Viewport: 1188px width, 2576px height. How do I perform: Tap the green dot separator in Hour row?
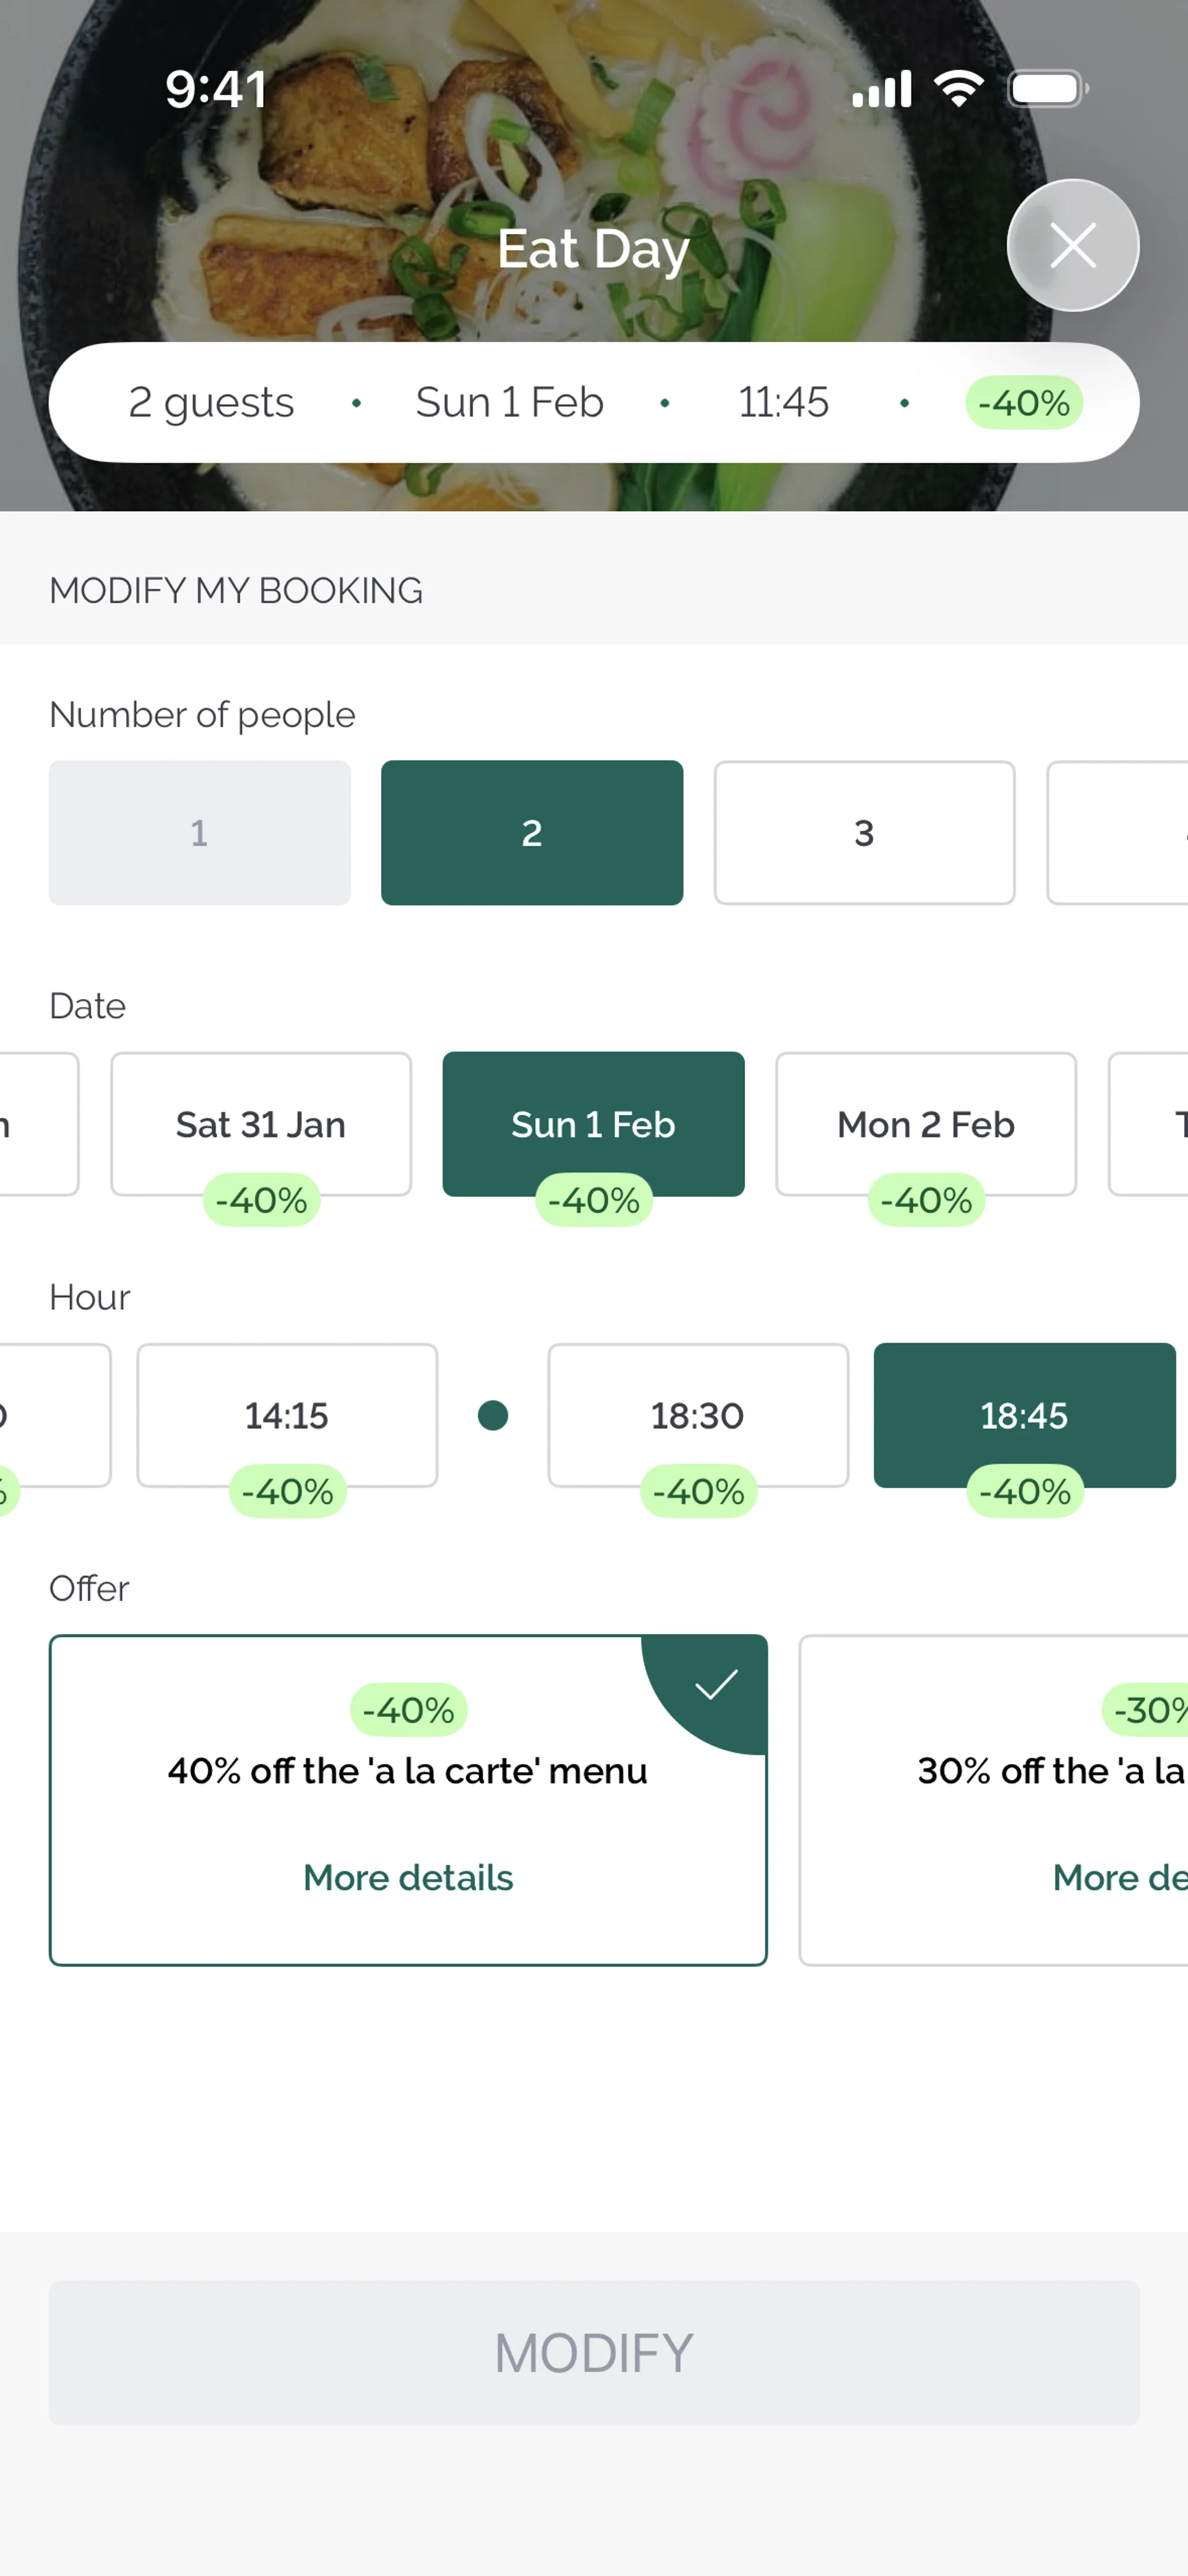[493, 1415]
